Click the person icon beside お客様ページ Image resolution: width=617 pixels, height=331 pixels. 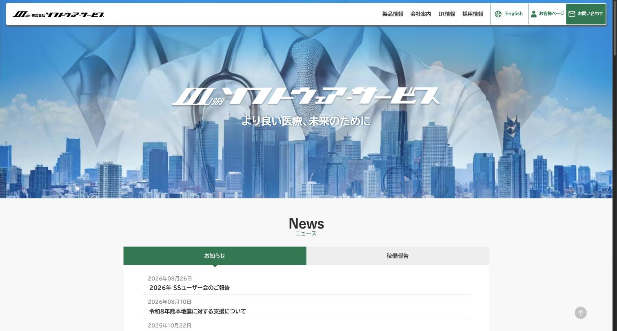pyautogui.click(x=534, y=14)
